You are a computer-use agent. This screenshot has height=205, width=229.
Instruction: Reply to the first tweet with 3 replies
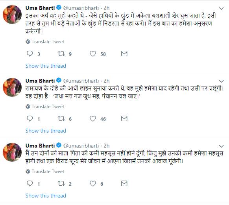tap(30, 54)
